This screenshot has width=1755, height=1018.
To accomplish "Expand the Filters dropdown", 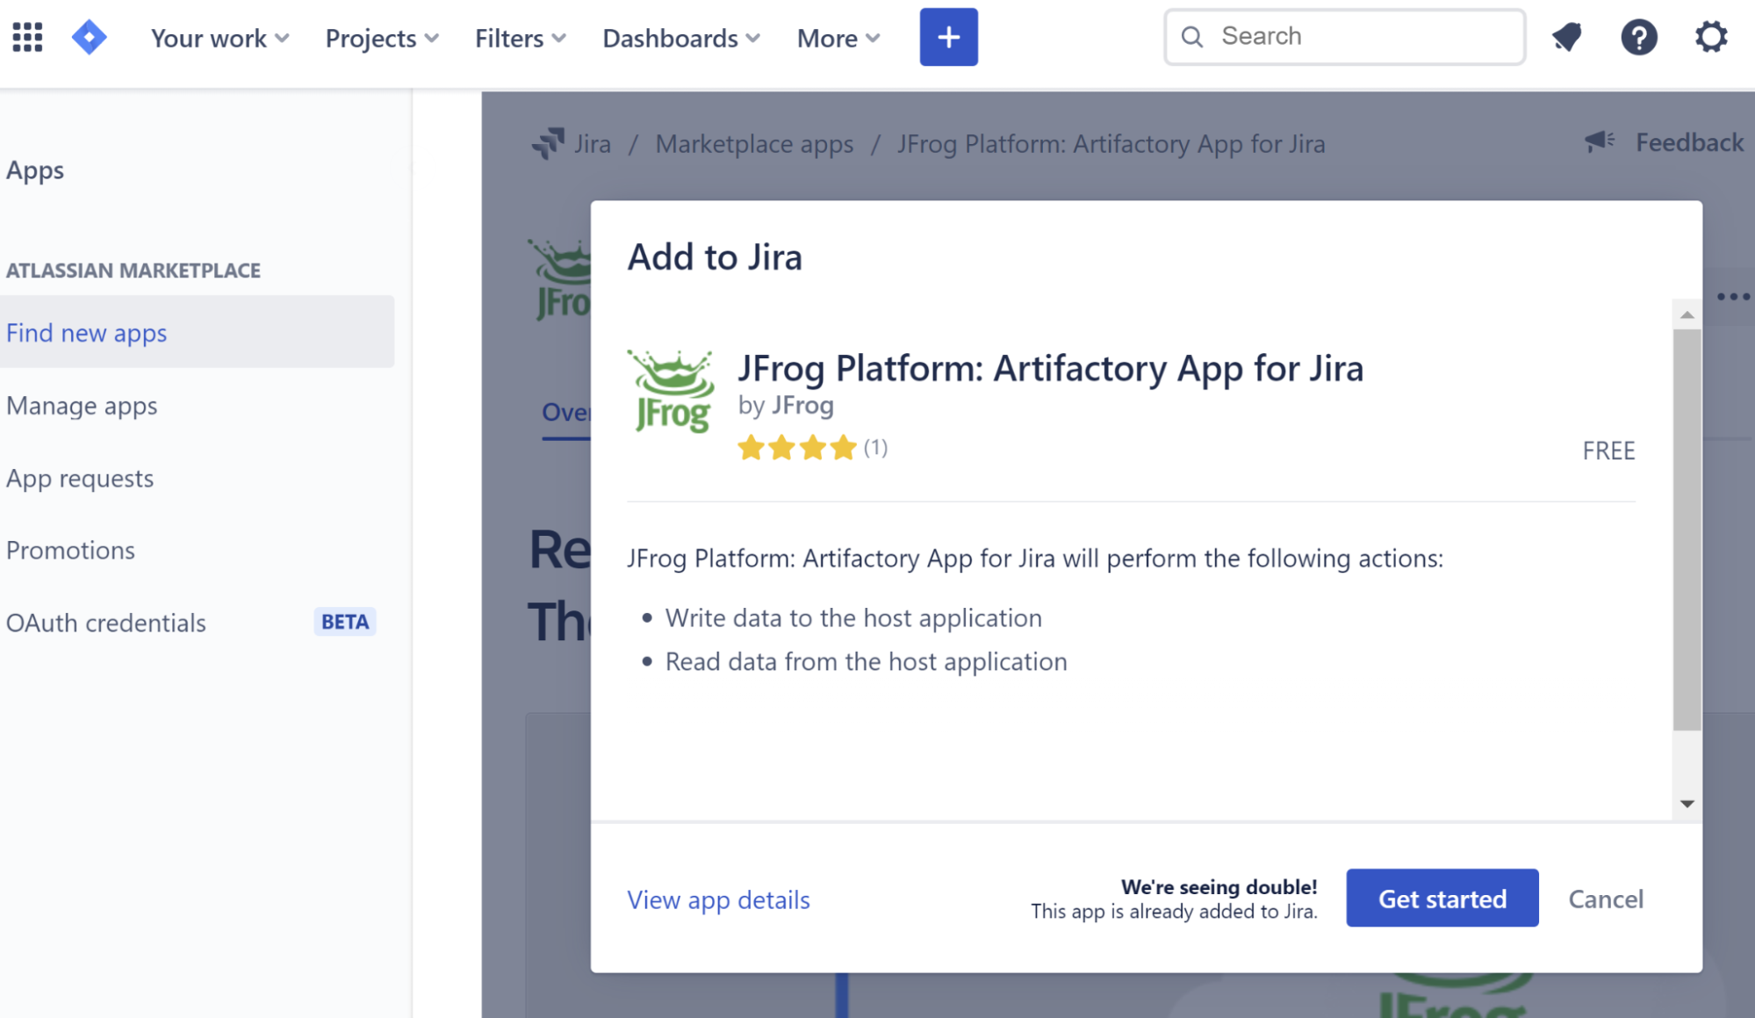I will point(520,38).
